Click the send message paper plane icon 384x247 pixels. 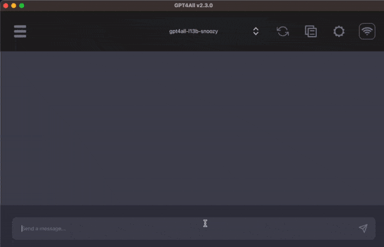pyautogui.click(x=363, y=228)
